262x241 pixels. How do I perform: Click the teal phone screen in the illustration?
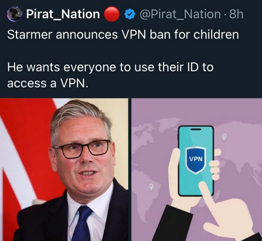tap(196, 161)
